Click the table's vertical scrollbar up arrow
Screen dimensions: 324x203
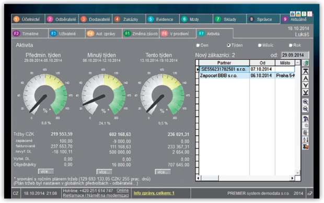point(297,62)
